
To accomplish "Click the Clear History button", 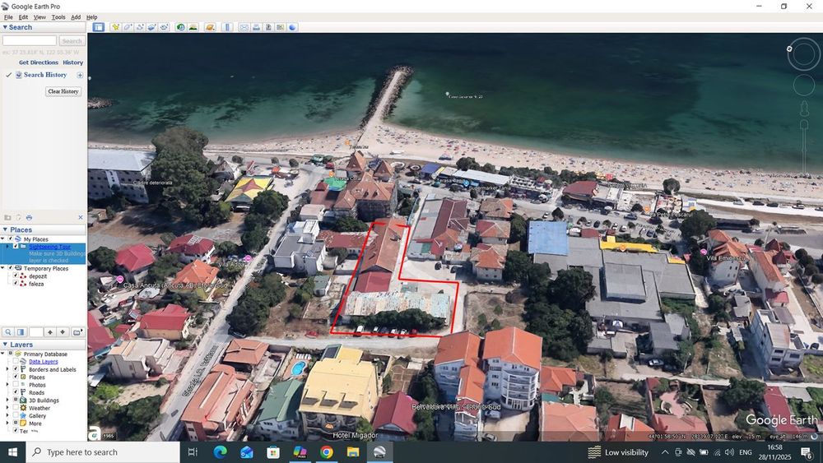I will (x=63, y=91).
